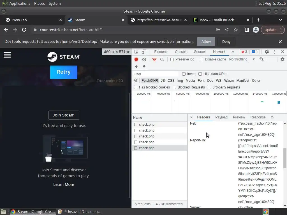Filter requests by All types
Image resolution: width=287 pixels, height=215 pixels.
[x=135, y=81]
